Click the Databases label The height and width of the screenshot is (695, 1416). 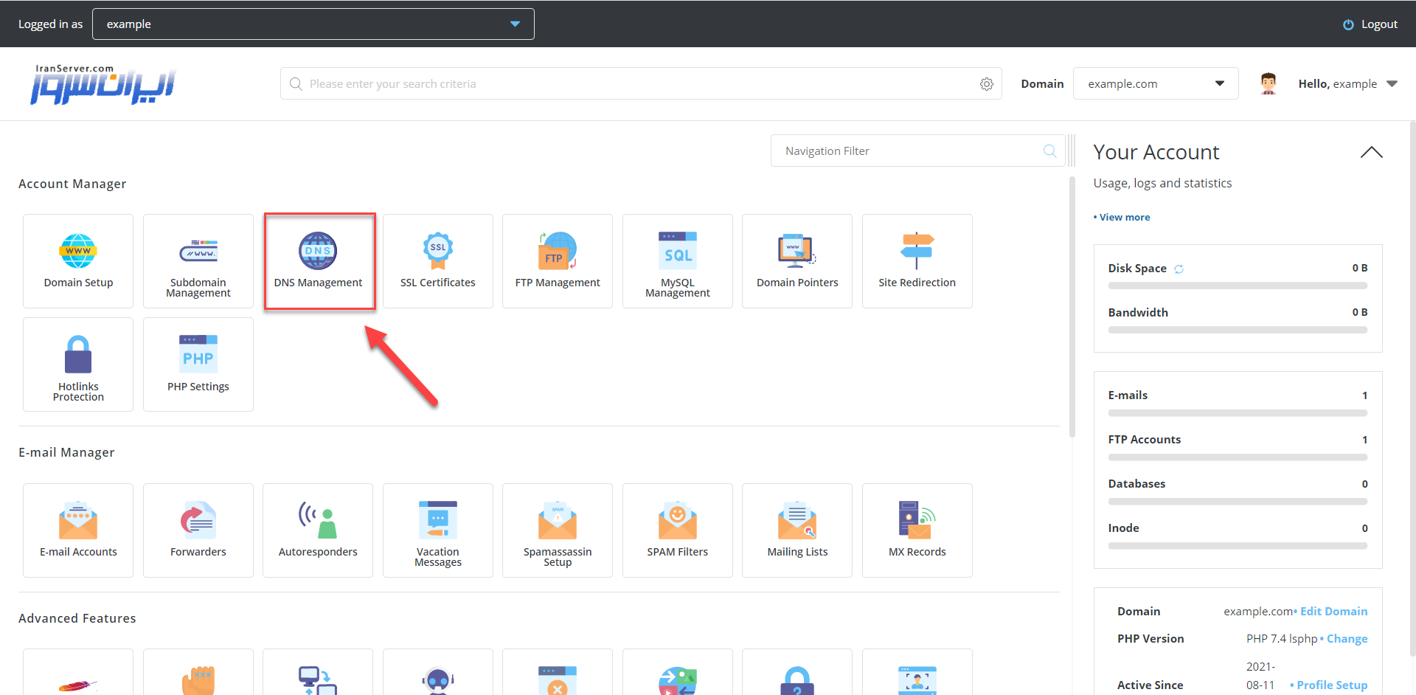(1136, 484)
